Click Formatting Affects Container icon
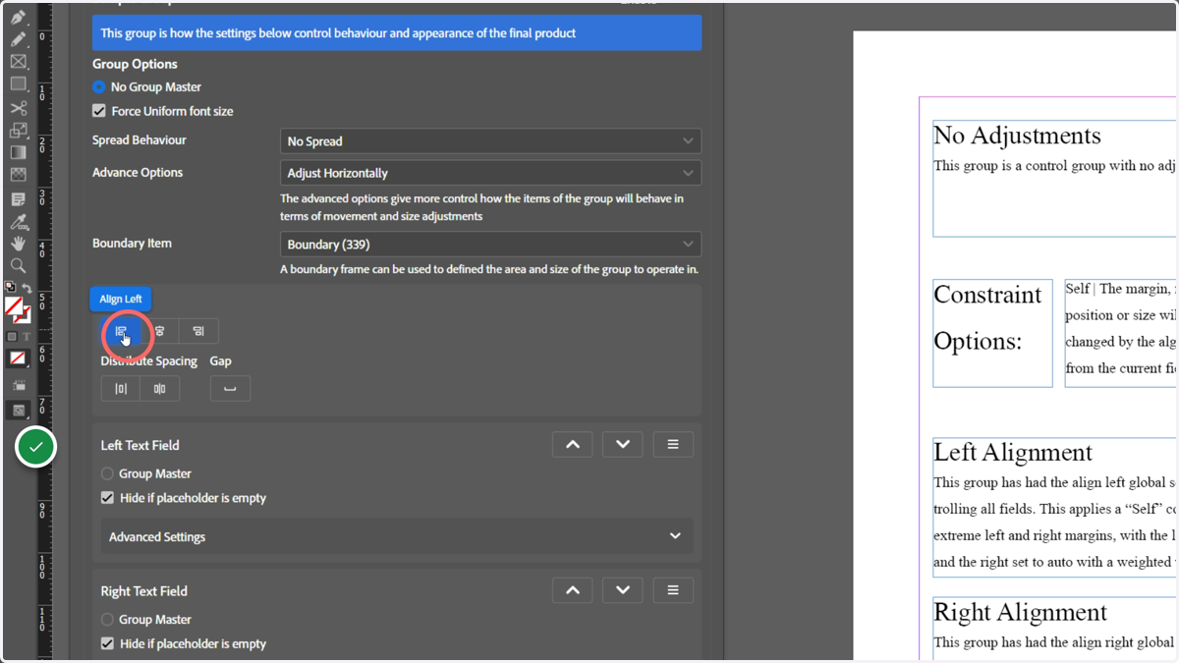The height and width of the screenshot is (663, 1179). point(12,337)
